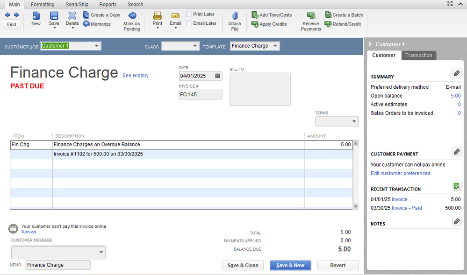Expand the Save dropdown arrow
Screen dimensions: 467x275
[x=55, y=28]
